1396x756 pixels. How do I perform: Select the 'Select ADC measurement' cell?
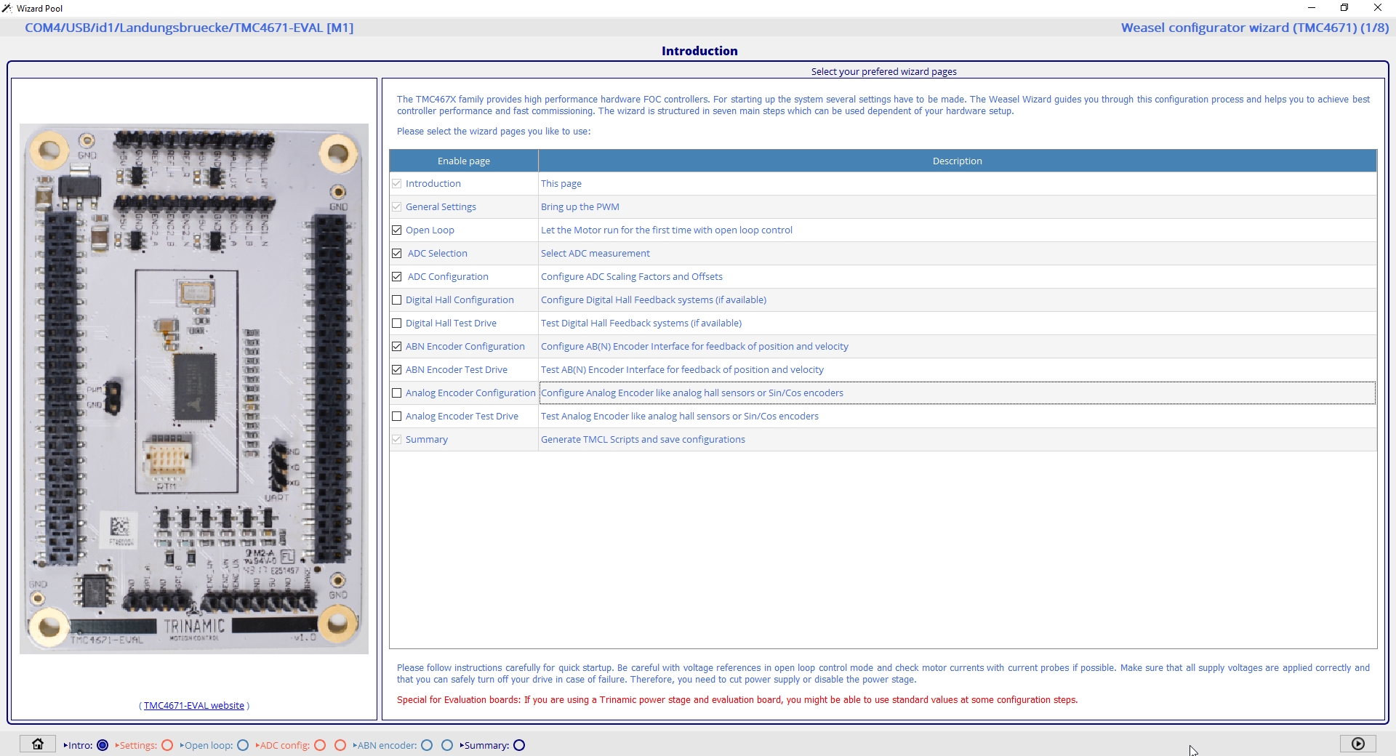957,254
